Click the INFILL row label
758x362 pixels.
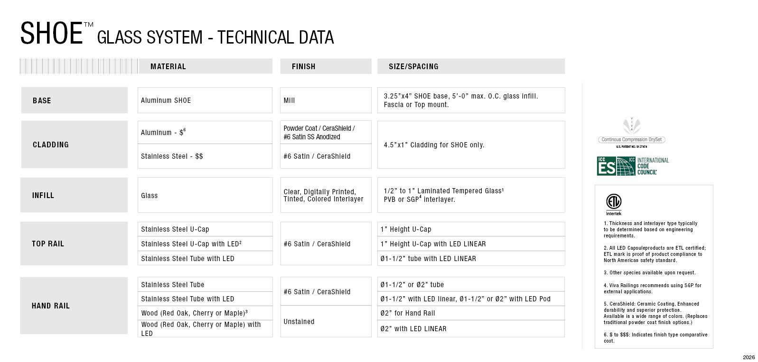point(43,195)
